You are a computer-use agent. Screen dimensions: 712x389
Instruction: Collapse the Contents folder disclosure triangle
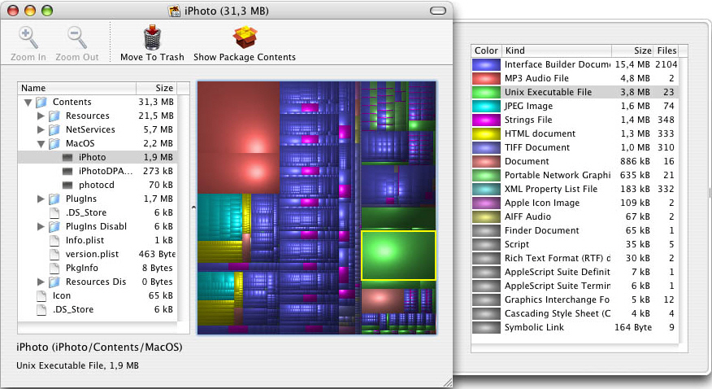coord(28,103)
